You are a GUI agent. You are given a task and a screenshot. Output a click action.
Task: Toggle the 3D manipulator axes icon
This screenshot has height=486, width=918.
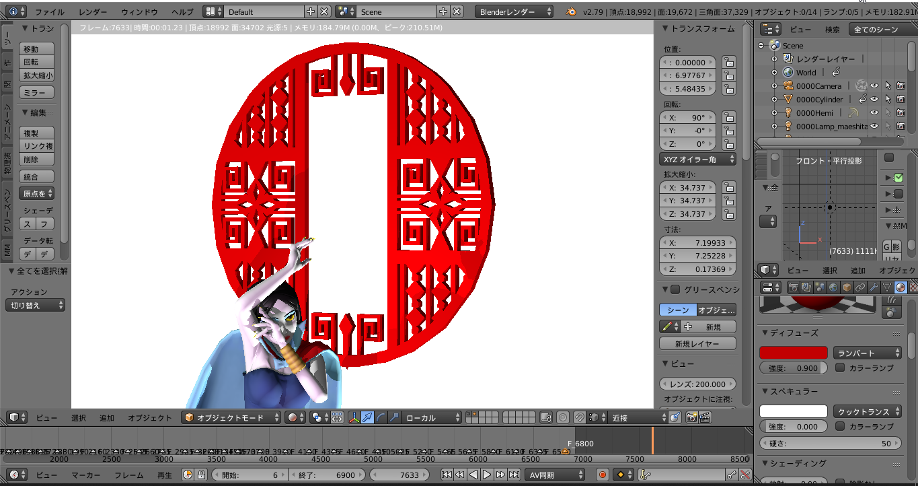pos(354,418)
